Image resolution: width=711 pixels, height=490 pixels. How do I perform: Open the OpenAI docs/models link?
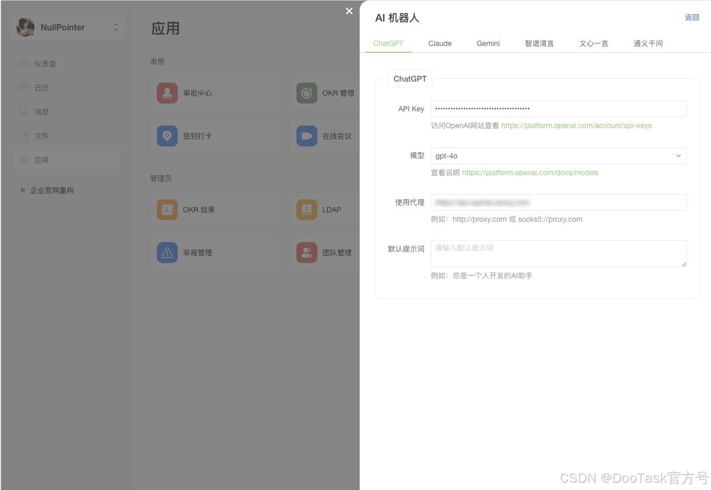click(530, 173)
